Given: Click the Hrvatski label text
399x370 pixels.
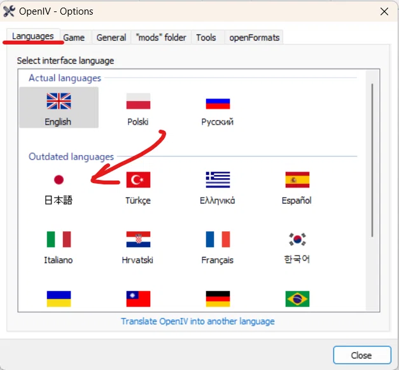Looking at the screenshot, I should click(x=137, y=260).
